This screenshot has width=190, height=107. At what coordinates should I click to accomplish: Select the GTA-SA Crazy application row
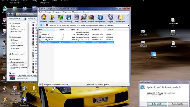pos(76,42)
